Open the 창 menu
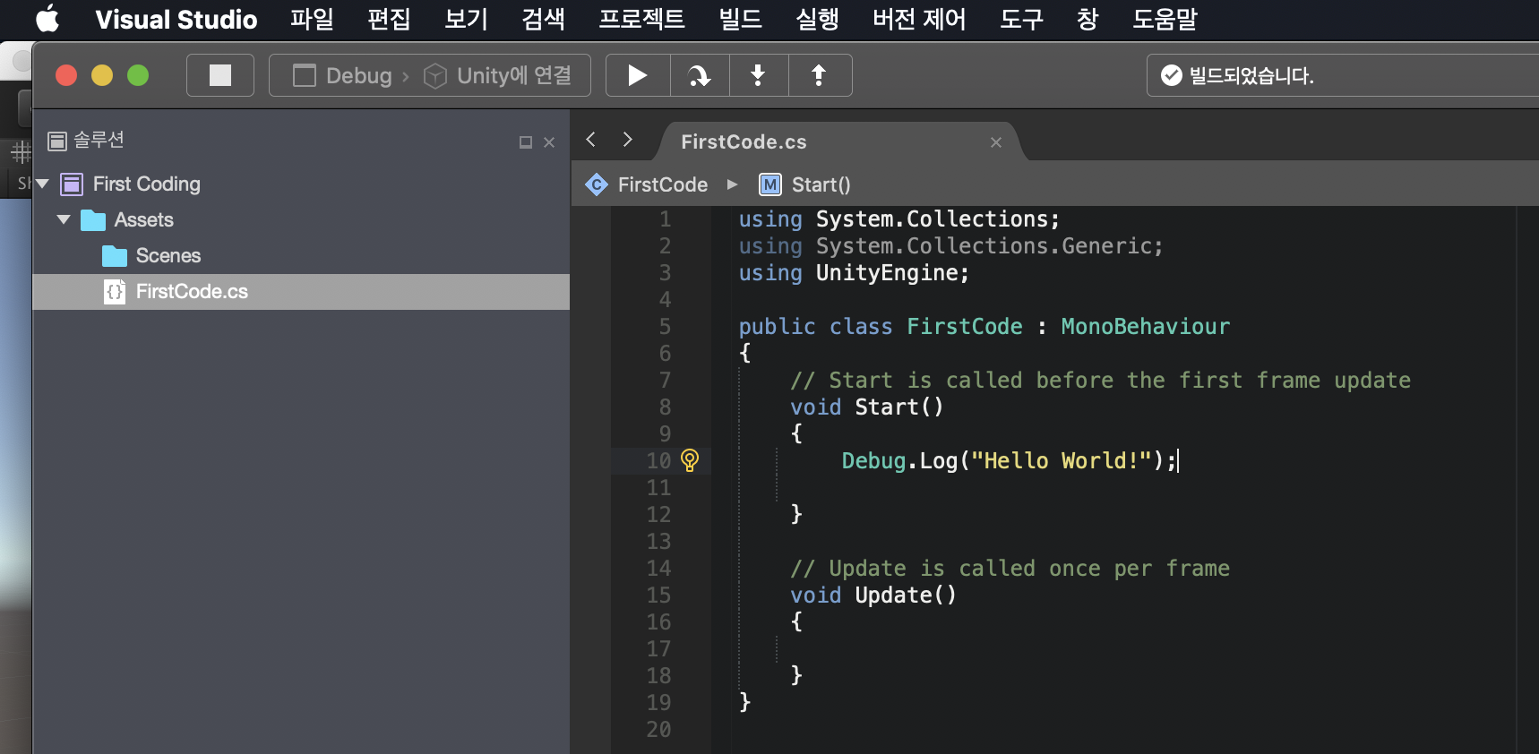Screen dimensions: 1539x754 [x=1088, y=20]
